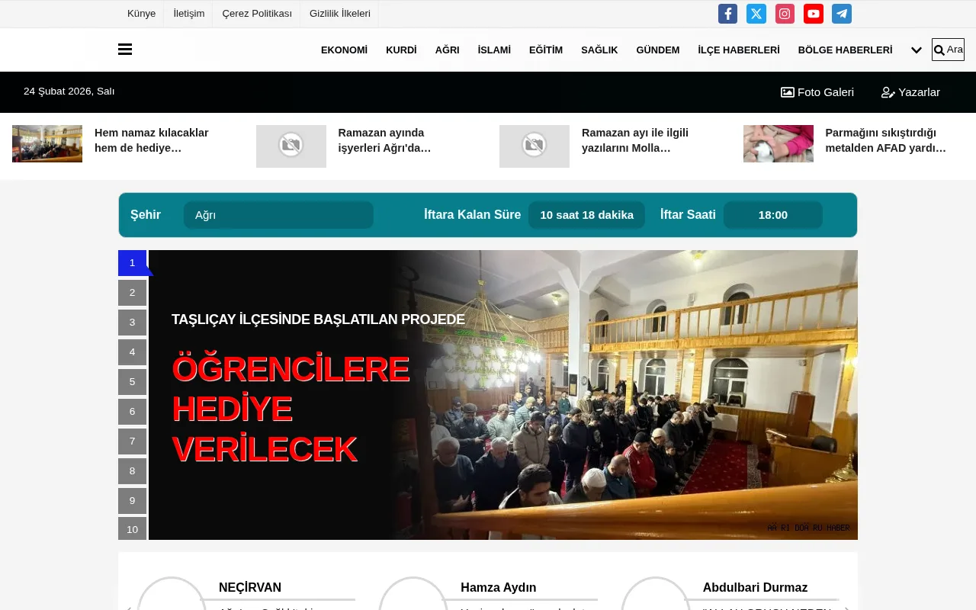Viewport: 976px width, 610px height.
Task: Open the Instagram icon
Action: tap(784, 13)
